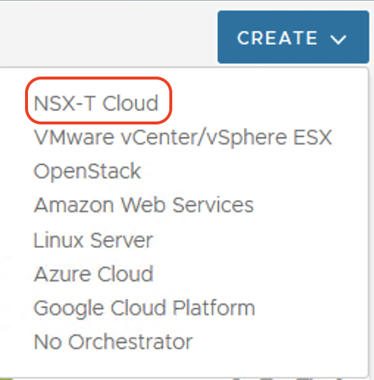Screen dimensions: 374x380
Task: Add a Microsoft Azure Cloud connector
Action: click(x=94, y=274)
